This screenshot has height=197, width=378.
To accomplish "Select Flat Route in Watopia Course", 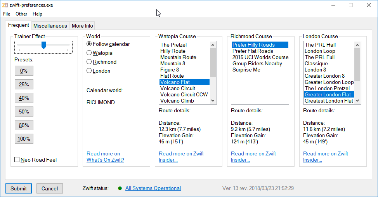I will pyautogui.click(x=184, y=76).
